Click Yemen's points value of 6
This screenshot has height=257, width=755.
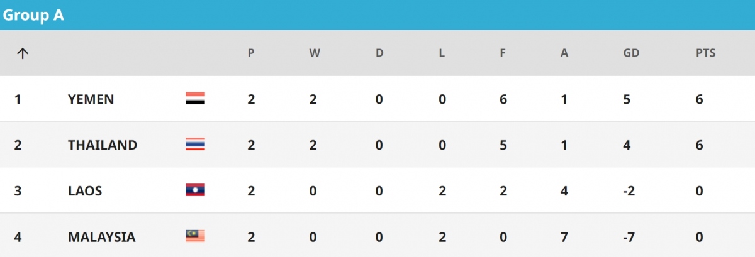[700, 99]
